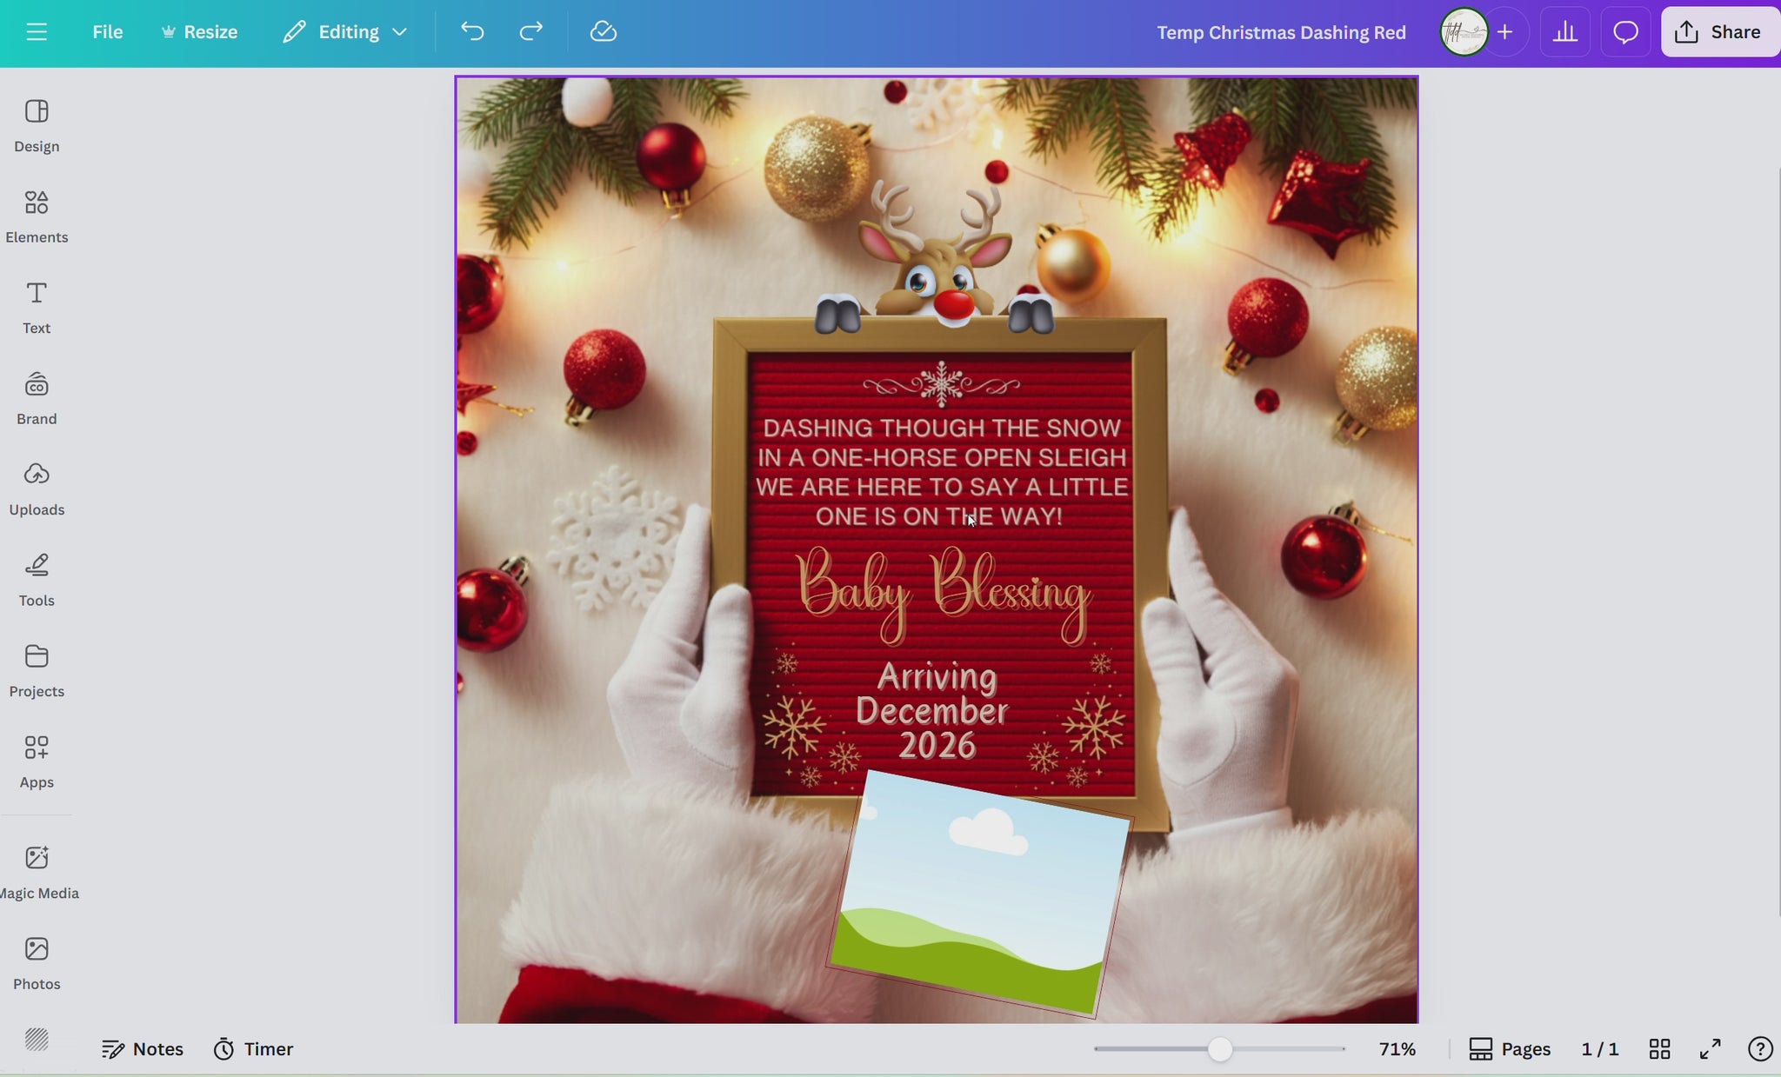This screenshot has height=1077, width=1781.
Task: Select the Baby Blessing script text
Action: pyautogui.click(x=943, y=593)
